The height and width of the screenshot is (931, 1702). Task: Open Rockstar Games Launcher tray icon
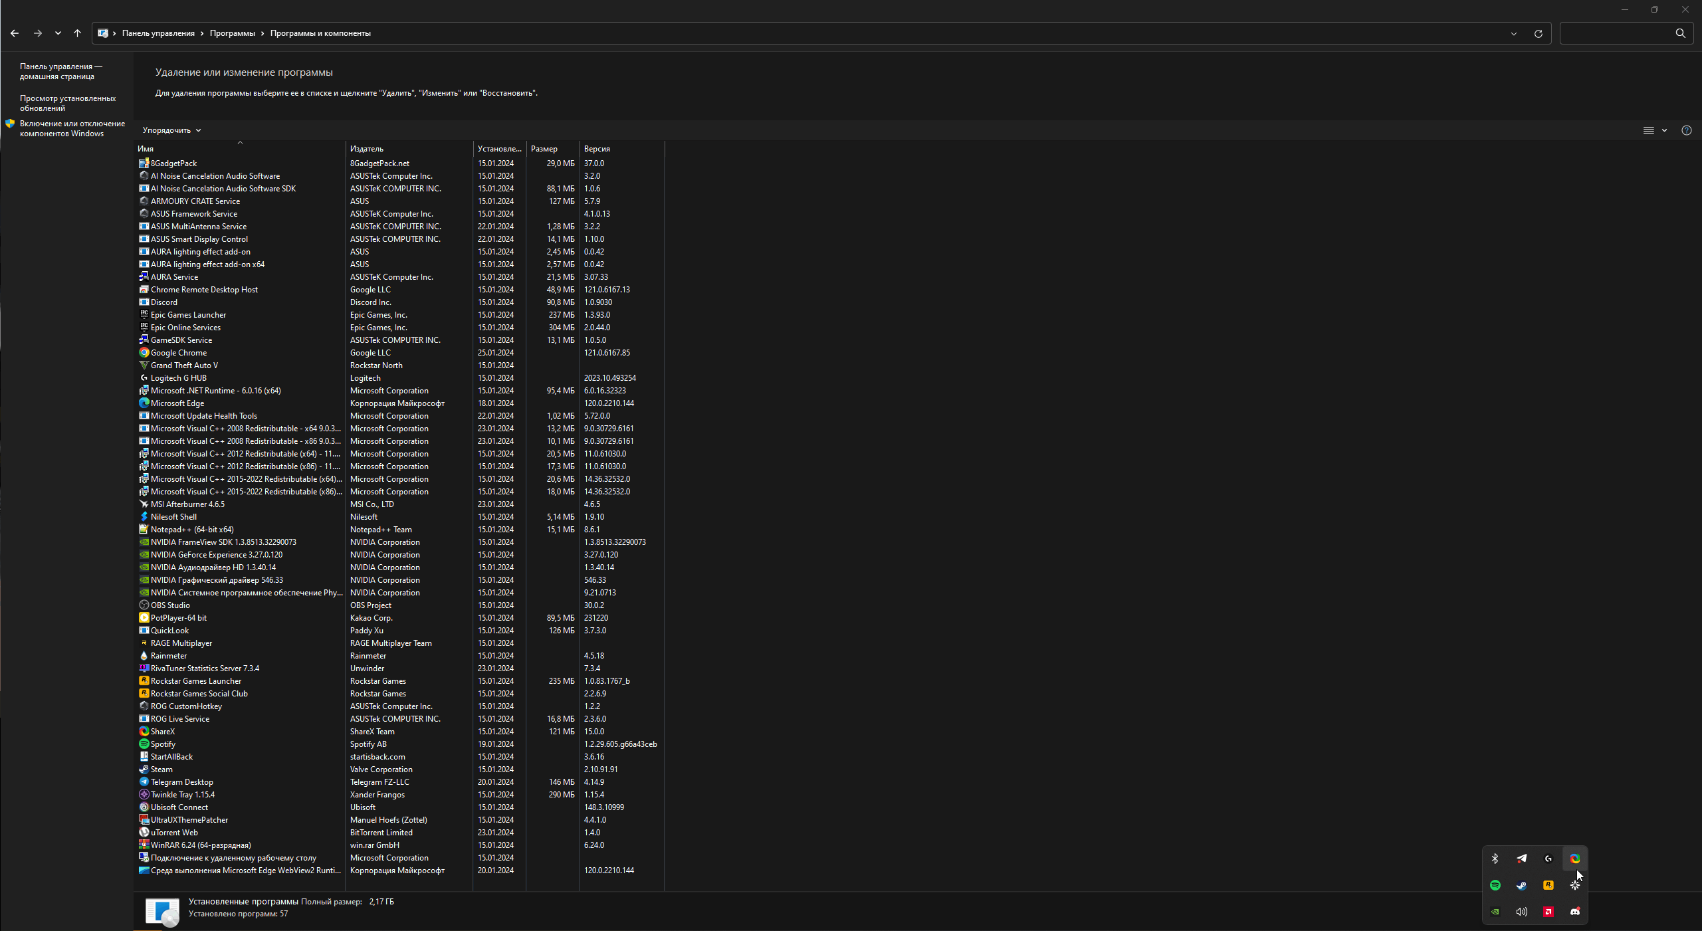(x=1548, y=885)
